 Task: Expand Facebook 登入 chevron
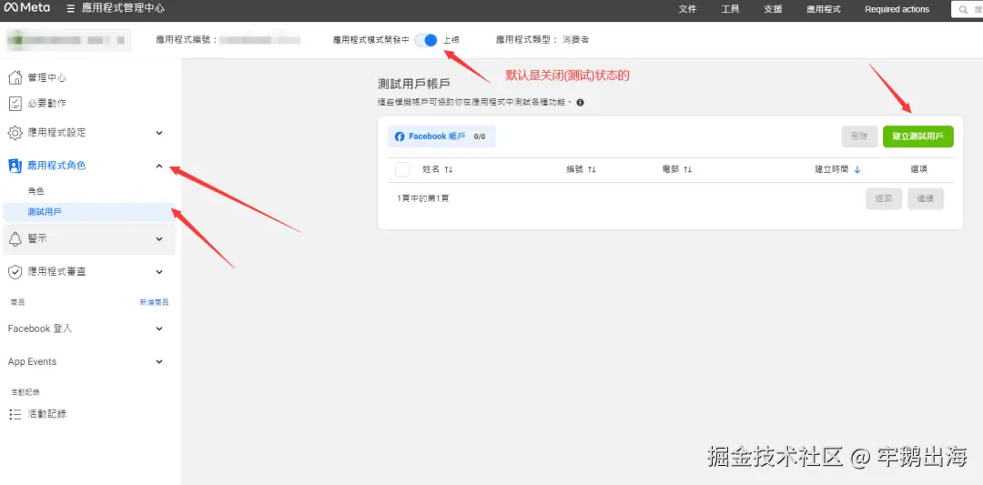[159, 329]
